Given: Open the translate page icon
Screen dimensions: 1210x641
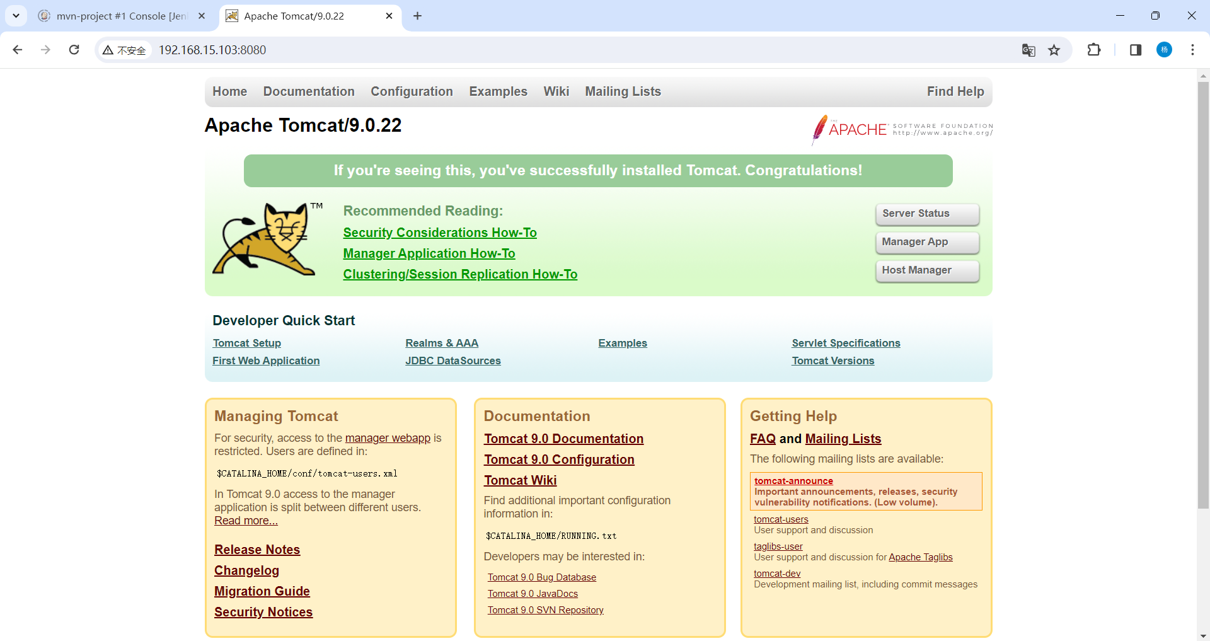Looking at the screenshot, I should click(x=1028, y=50).
